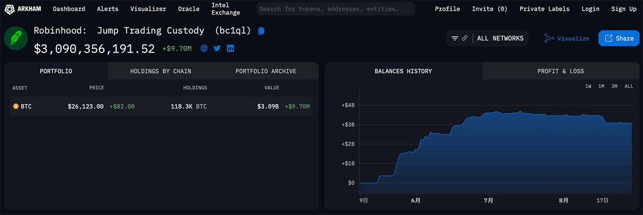
Task: Switch to PORTFOLIO ARCHIVE tab
Action: (x=266, y=71)
